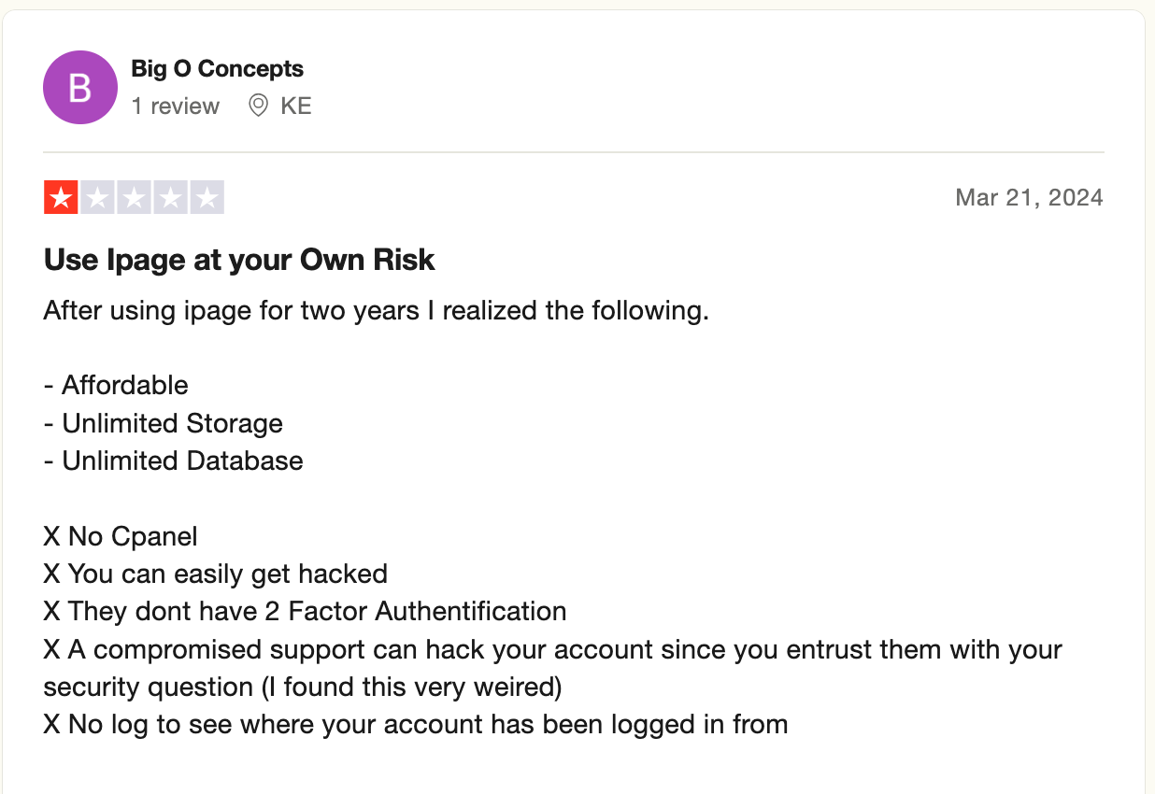The height and width of the screenshot is (794, 1155).
Task: Click the "X No Cpanel" line
Action: coord(121,536)
